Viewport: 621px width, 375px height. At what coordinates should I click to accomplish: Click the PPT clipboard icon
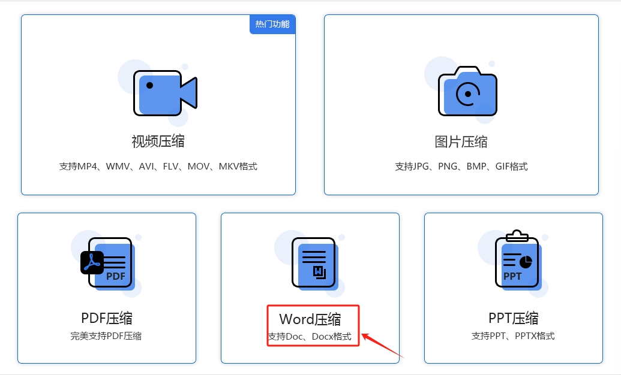pyautogui.click(x=518, y=260)
